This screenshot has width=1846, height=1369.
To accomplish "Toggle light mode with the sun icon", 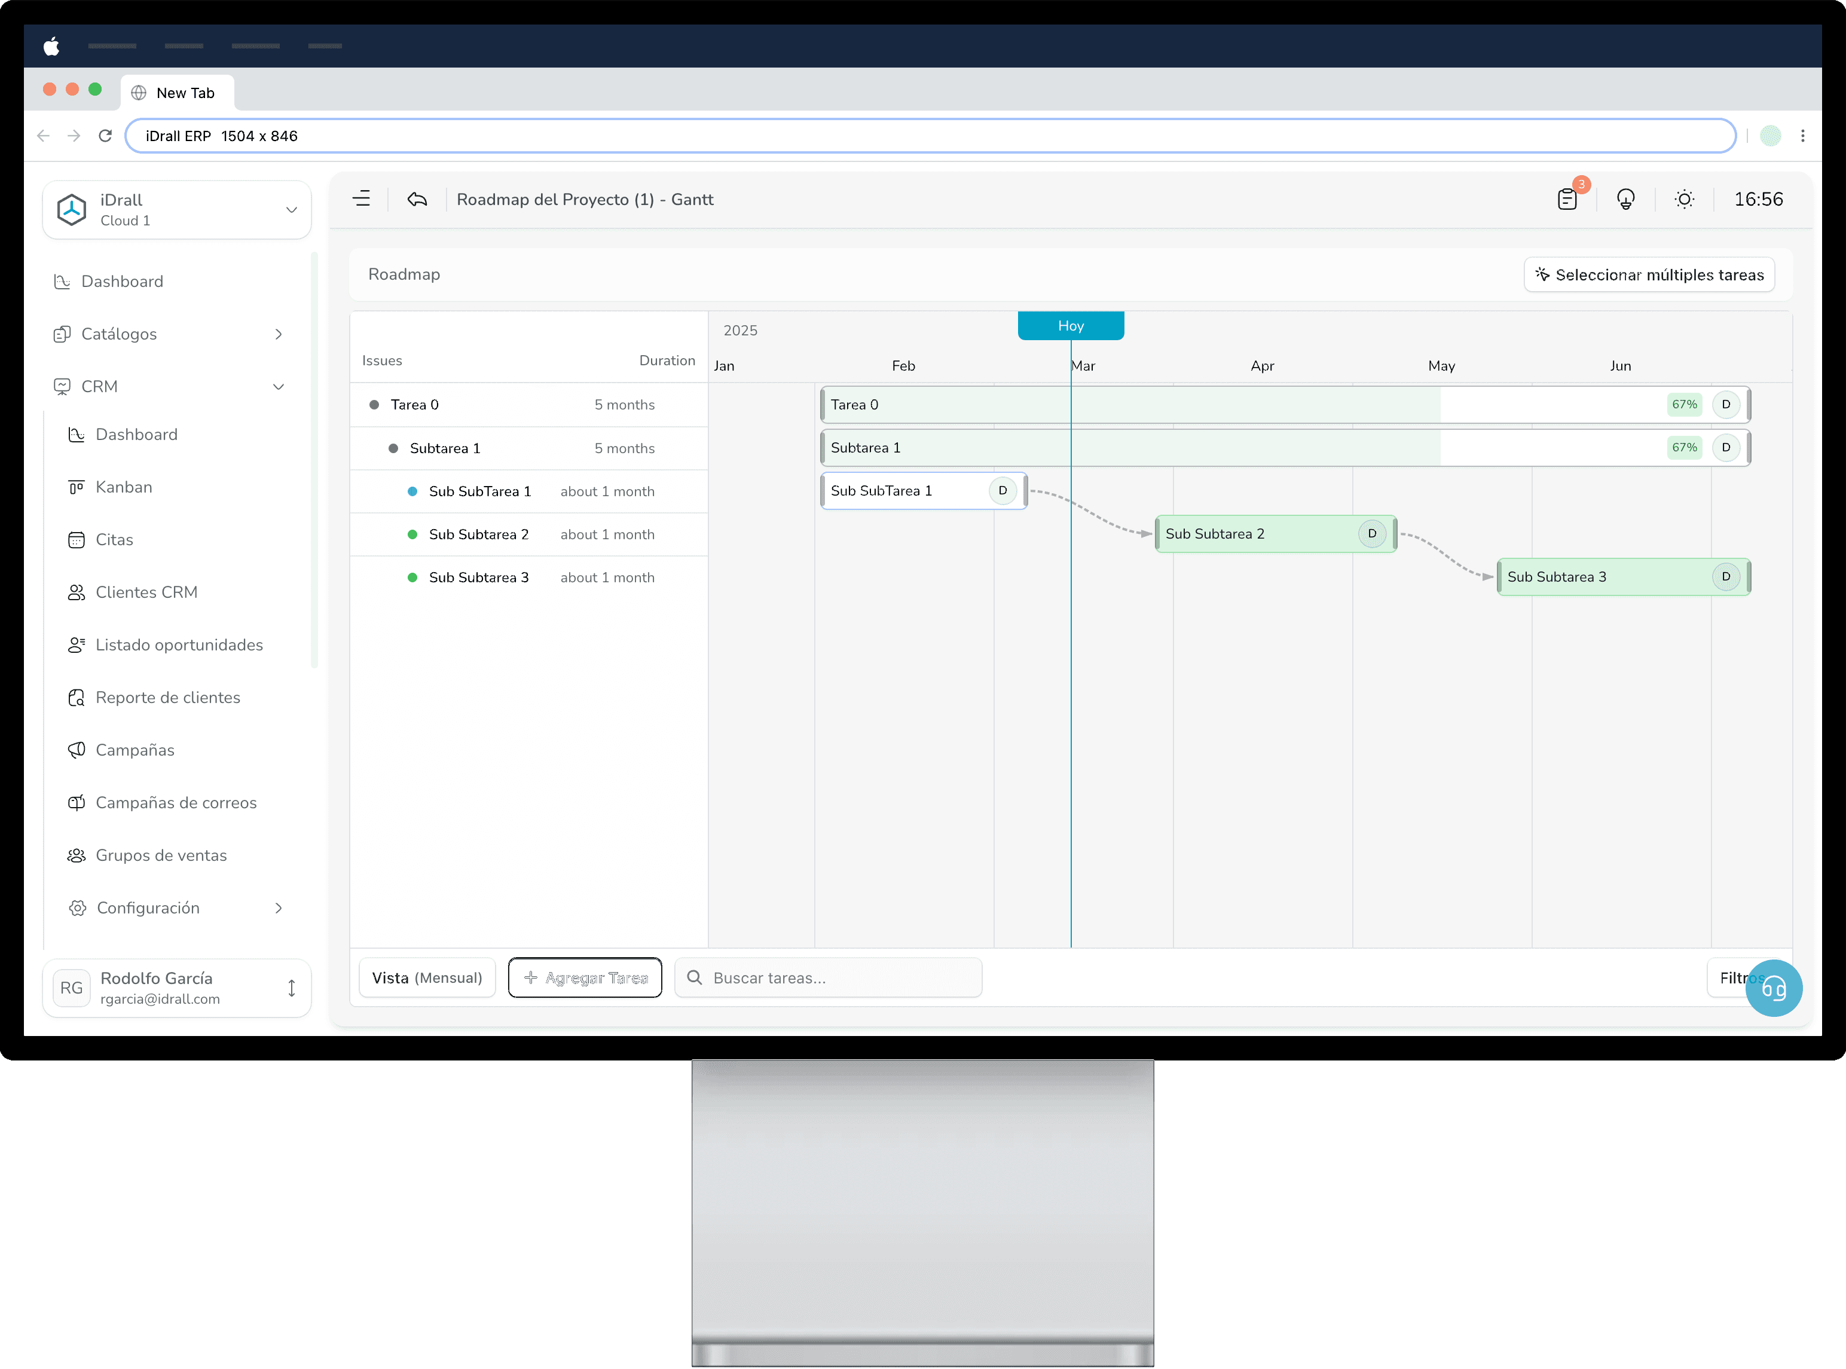I will [1683, 199].
